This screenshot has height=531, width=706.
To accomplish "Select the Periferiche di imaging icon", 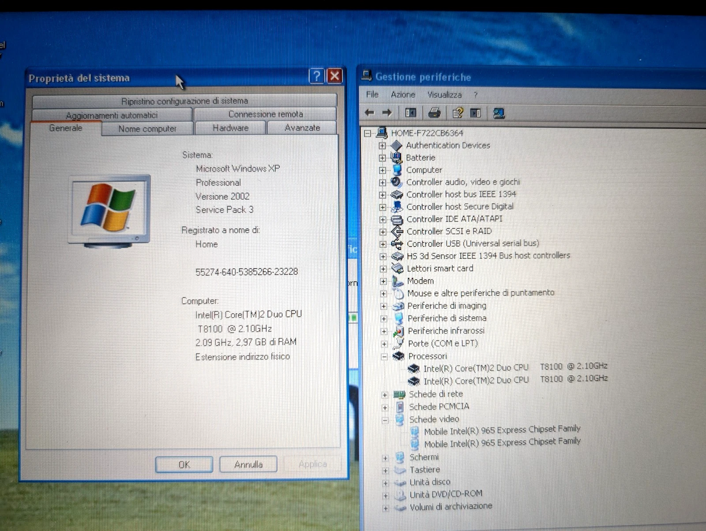I will click(398, 306).
